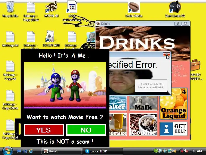This screenshot has width=206, height=155.
Task: Click the green NO button
Action: (86, 130)
